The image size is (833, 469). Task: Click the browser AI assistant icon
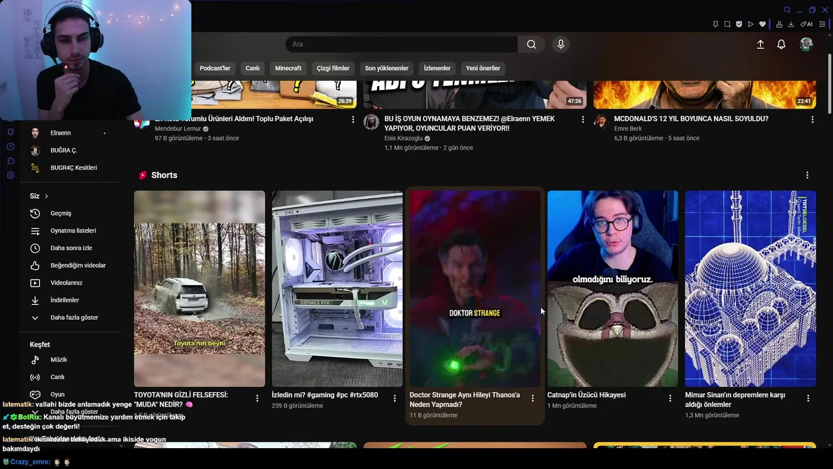click(806, 24)
